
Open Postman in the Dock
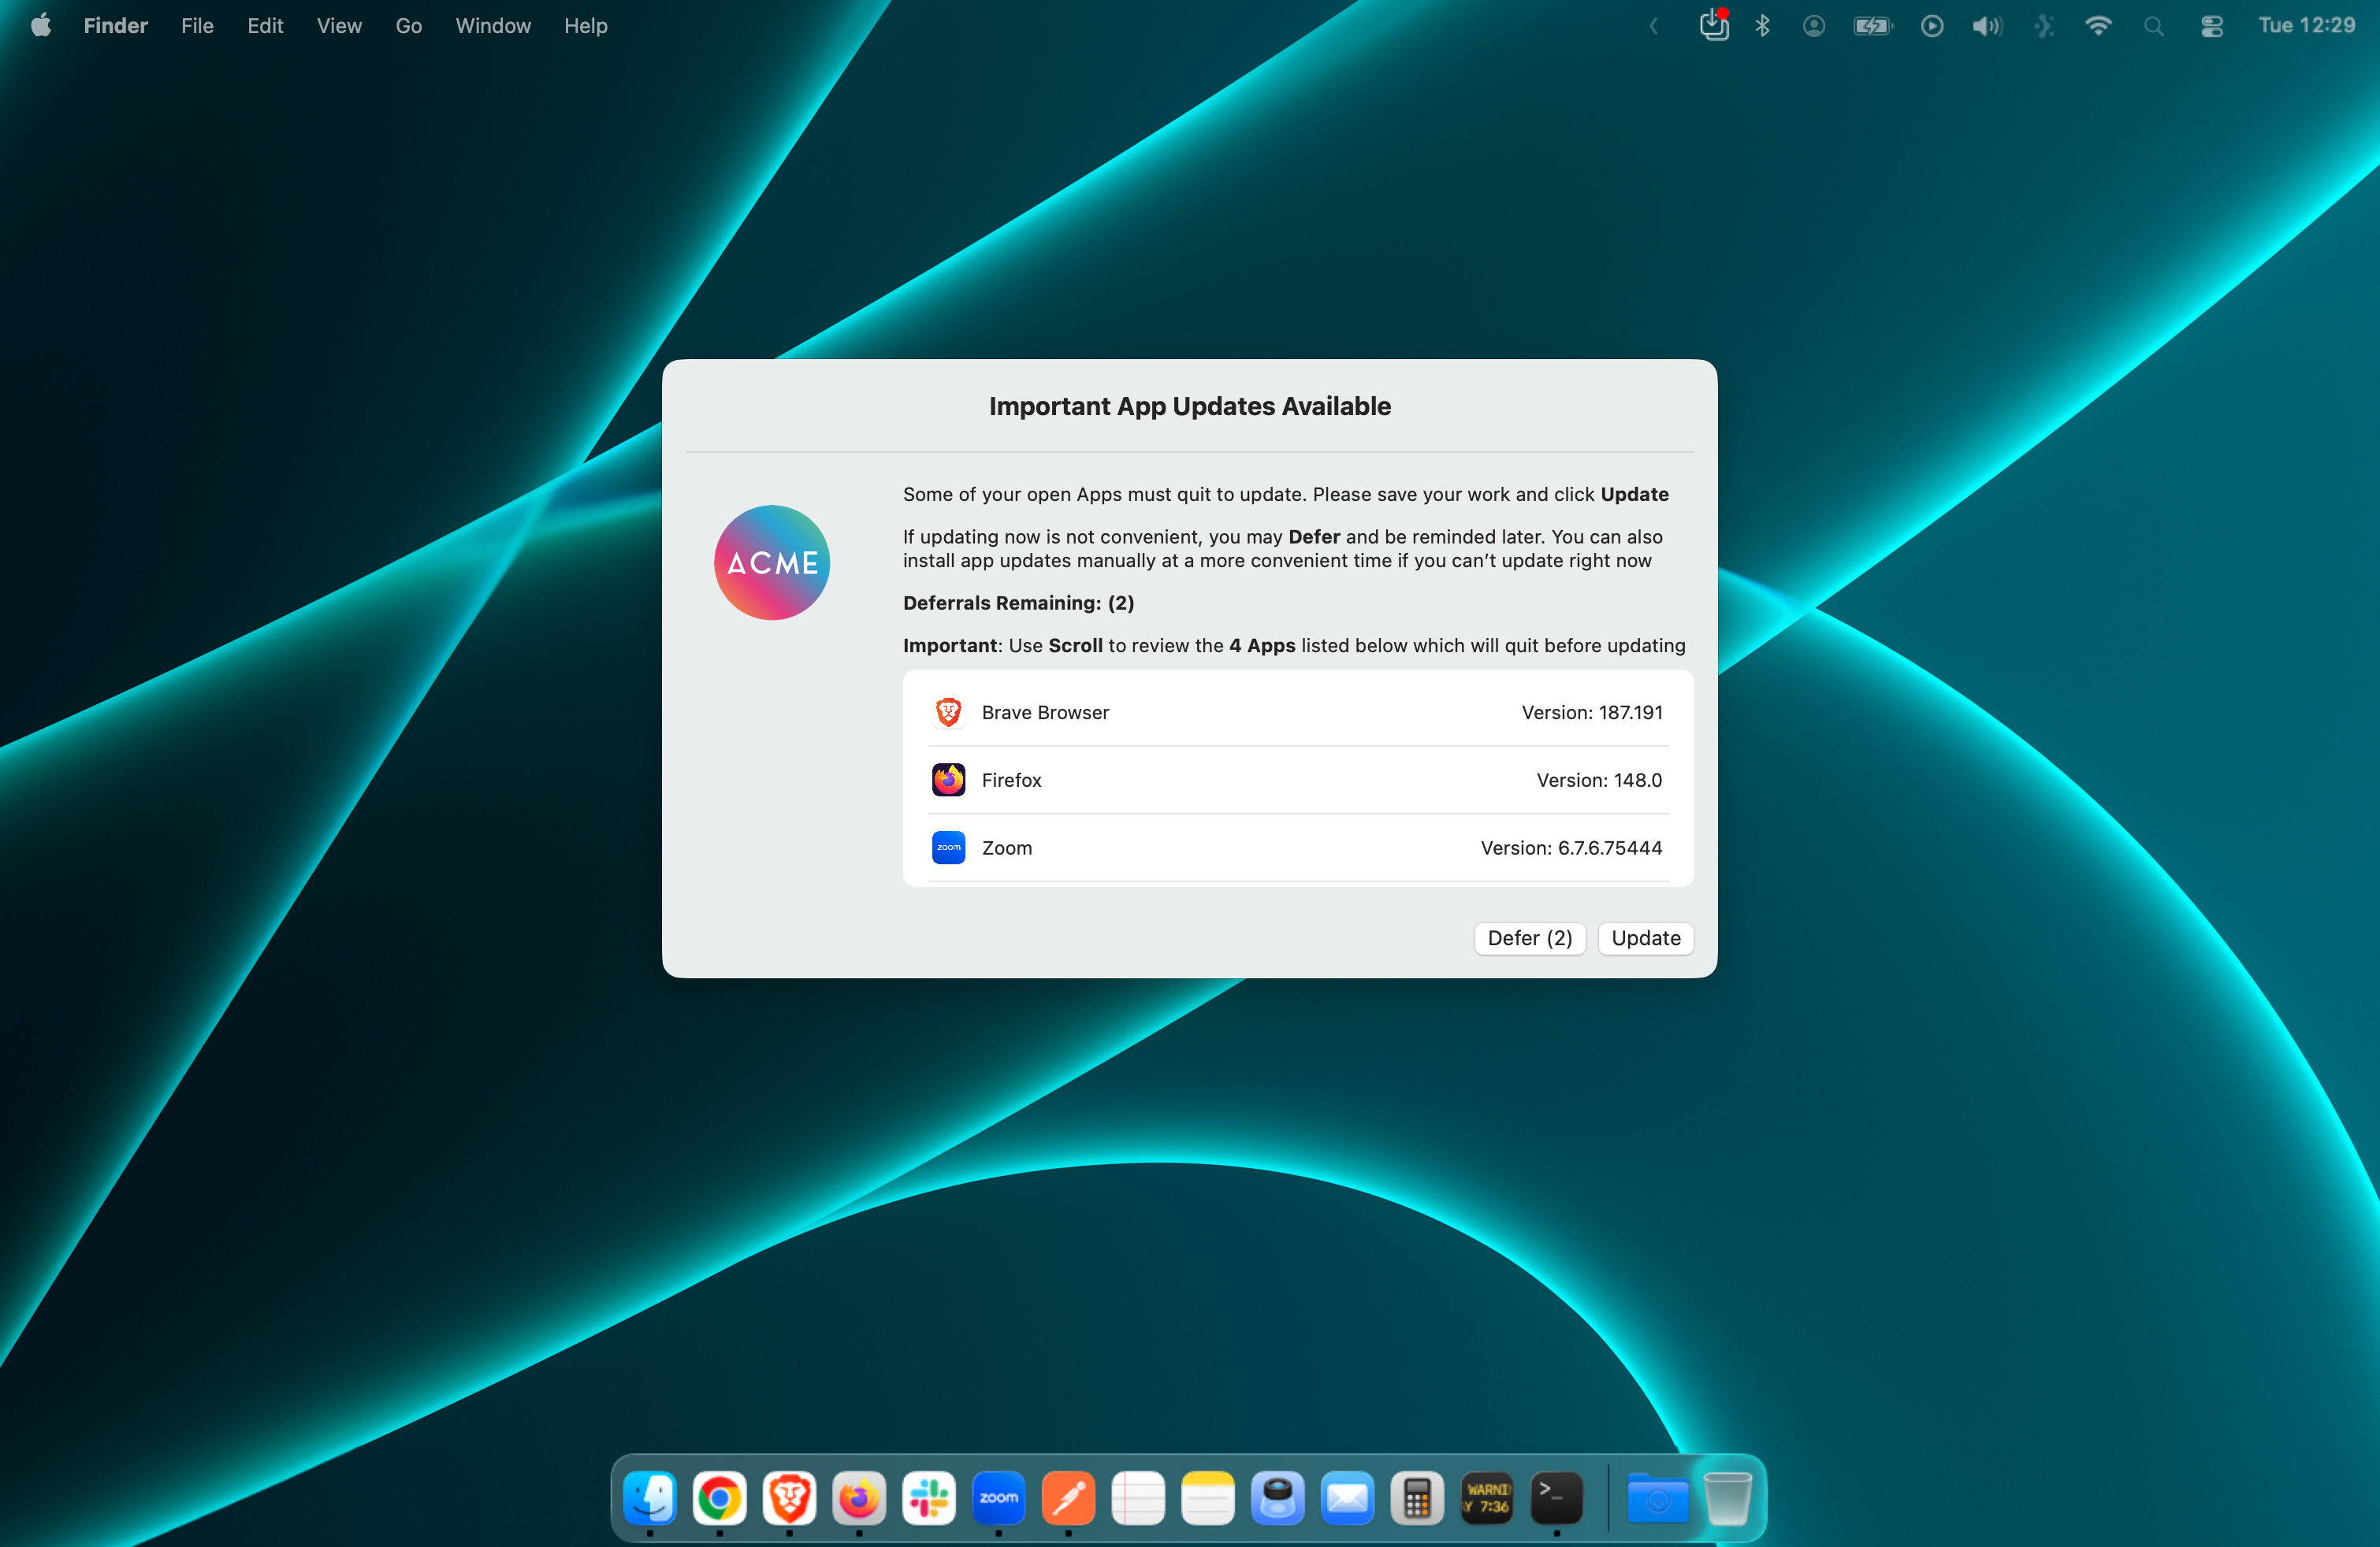[x=1068, y=1498]
